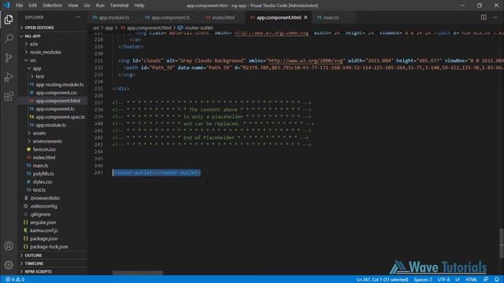Open the Explorer view icon
Image resolution: width=504 pixels, height=283 pixels.
(9, 20)
